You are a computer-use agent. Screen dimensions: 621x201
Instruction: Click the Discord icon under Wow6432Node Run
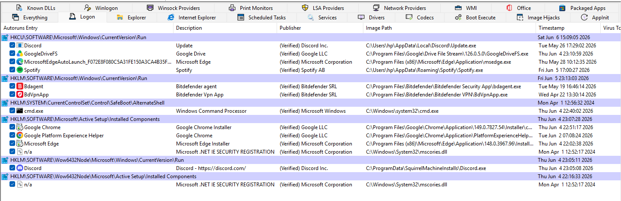pyautogui.click(x=19, y=168)
